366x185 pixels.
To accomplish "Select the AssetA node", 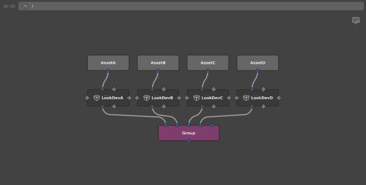I will (x=108, y=63).
